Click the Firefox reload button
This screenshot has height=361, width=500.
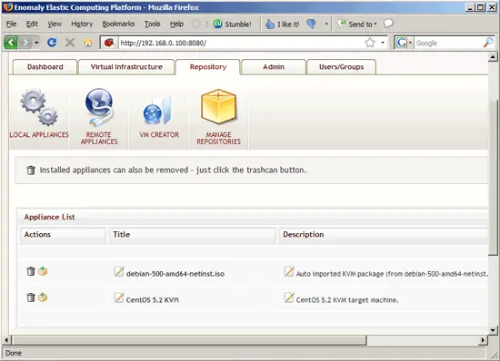pyautogui.click(x=52, y=43)
